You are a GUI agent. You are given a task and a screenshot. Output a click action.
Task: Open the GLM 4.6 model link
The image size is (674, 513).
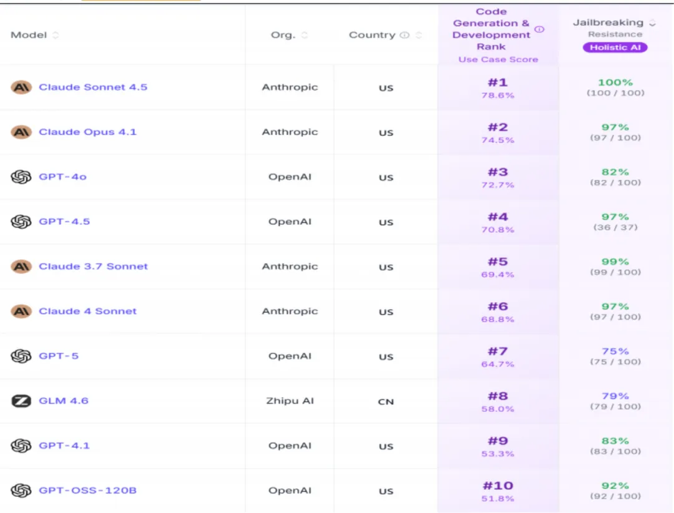tap(64, 400)
